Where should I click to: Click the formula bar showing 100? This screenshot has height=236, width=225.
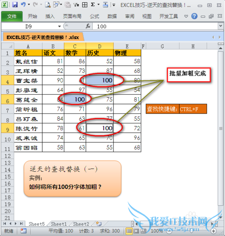coord(155,26)
